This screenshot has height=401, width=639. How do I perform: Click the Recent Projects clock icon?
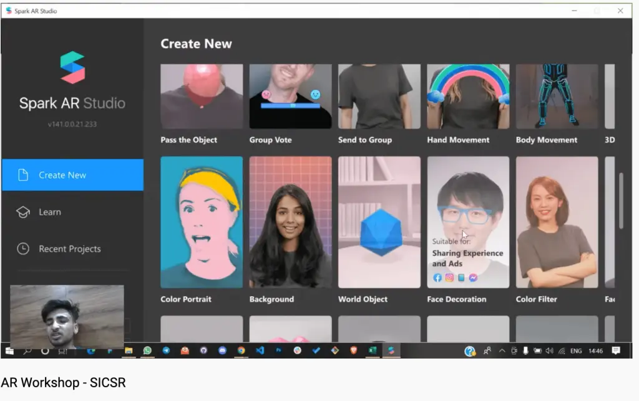[23, 249]
